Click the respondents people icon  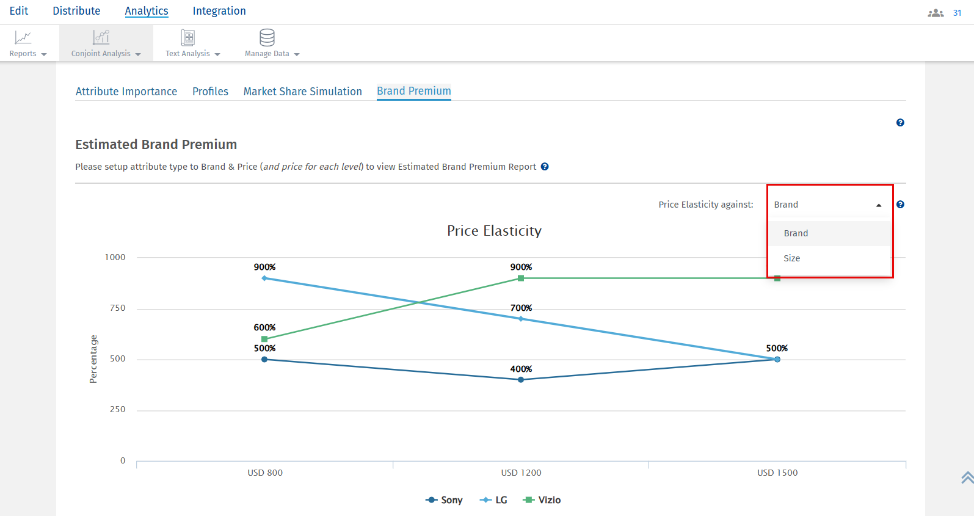coord(936,13)
